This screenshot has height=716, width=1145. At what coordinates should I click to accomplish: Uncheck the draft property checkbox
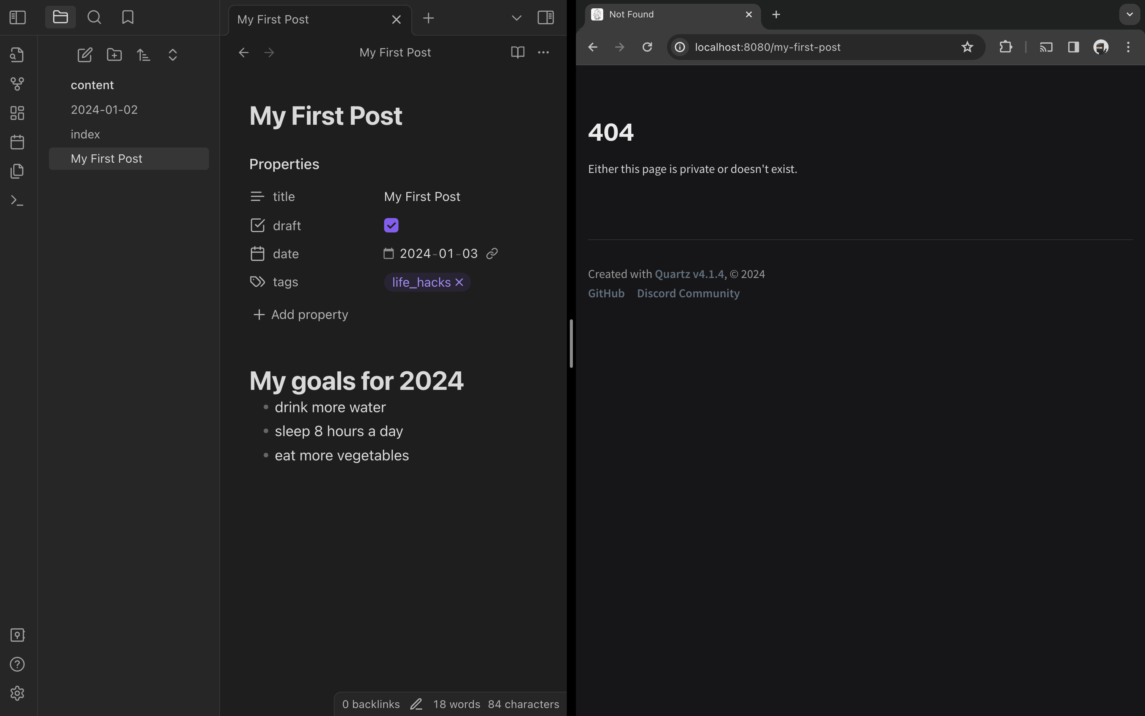[391, 225]
